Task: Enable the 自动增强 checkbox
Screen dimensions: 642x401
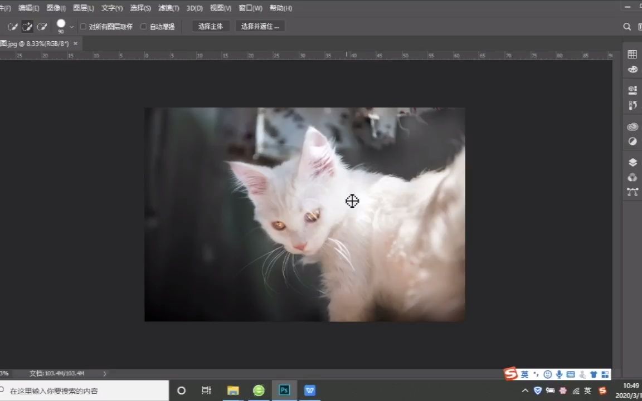Action: point(144,26)
